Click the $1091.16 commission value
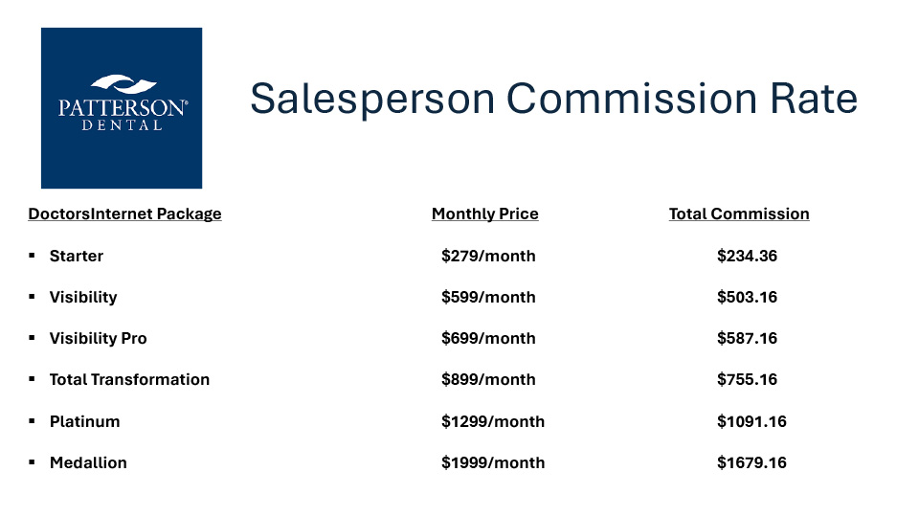 pyautogui.click(x=751, y=421)
